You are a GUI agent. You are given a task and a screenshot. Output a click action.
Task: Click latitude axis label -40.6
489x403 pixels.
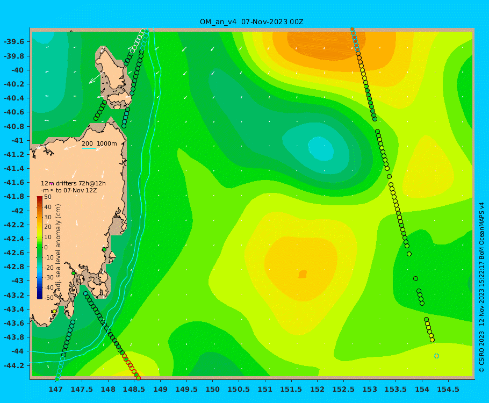(x=13, y=112)
